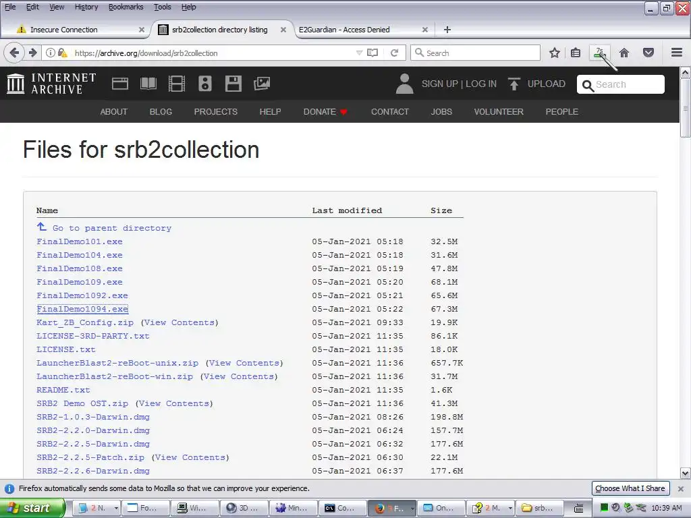Image resolution: width=691 pixels, height=518 pixels.
Task: Click the LOG IN link
Action: coord(480,84)
